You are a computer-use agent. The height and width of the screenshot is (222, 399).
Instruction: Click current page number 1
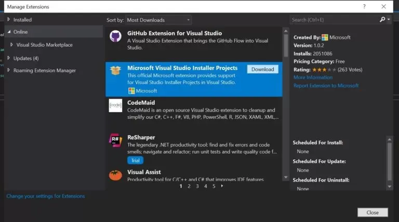[x=181, y=186]
